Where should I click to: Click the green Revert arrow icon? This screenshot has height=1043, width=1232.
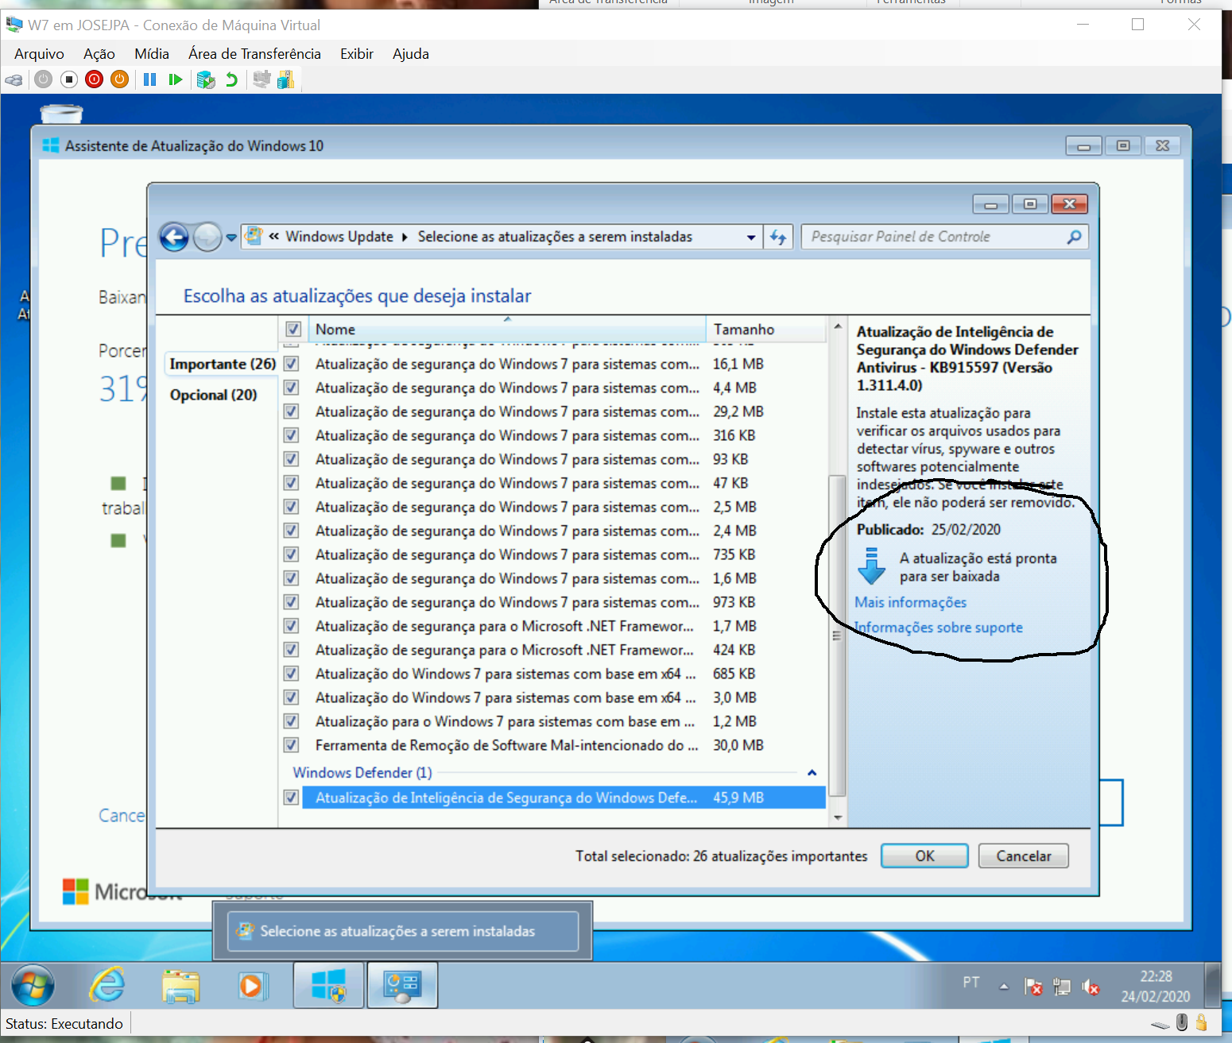[231, 79]
